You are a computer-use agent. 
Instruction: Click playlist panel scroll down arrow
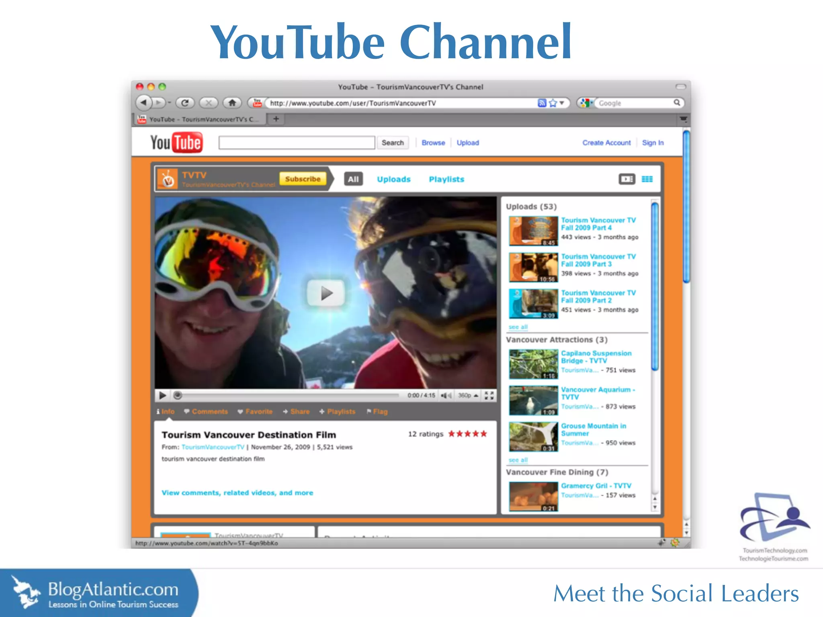655,507
